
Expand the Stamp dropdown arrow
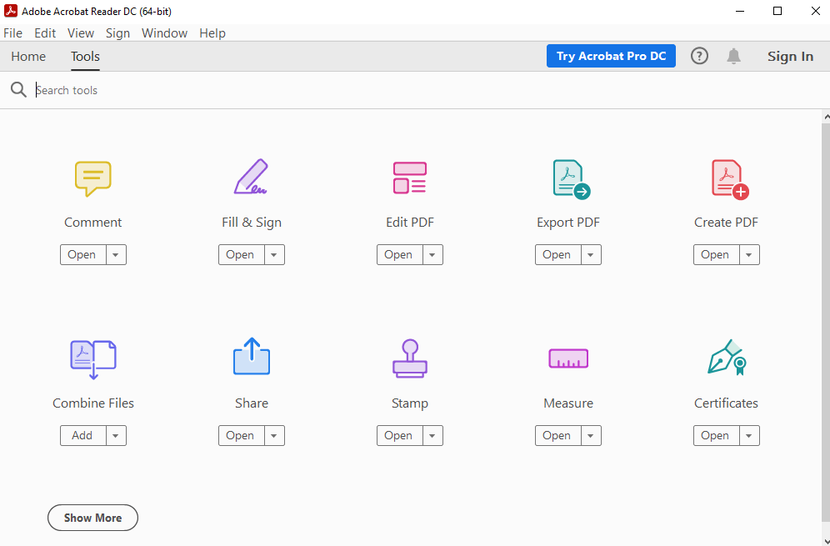432,435
